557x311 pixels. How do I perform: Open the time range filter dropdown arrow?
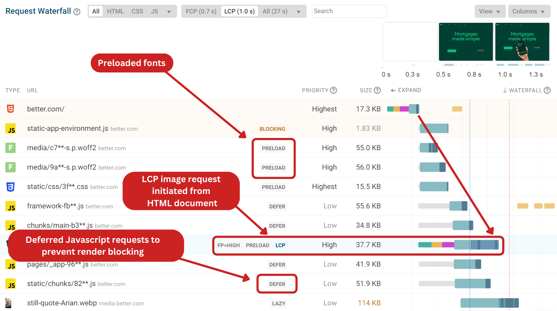pyautogui.click(x=299, y=12)
